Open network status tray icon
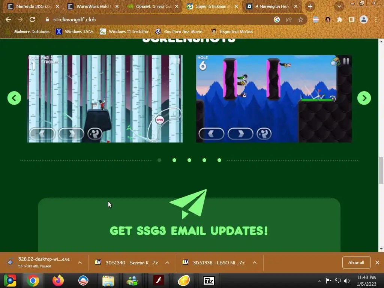384x288 pixels. pyautogui.click(x=338, y=280)
